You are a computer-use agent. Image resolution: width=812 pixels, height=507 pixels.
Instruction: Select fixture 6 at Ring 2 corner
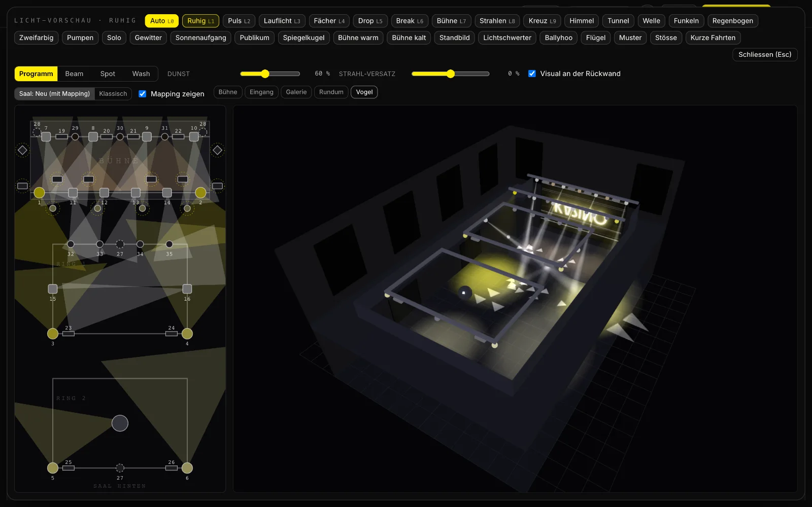(187, 468)
